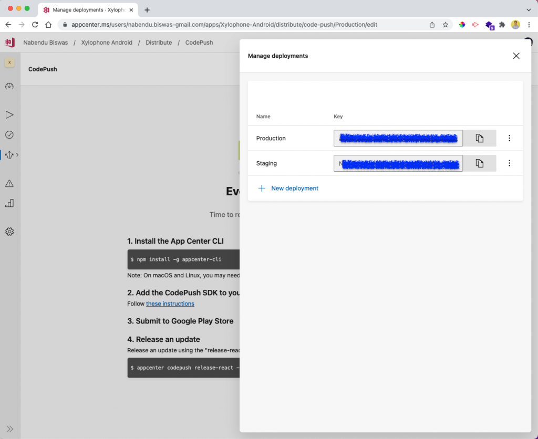538x439 pixels.
Task: Open the Analytics bar chart sidebar icon
Action: coord(9,203)
